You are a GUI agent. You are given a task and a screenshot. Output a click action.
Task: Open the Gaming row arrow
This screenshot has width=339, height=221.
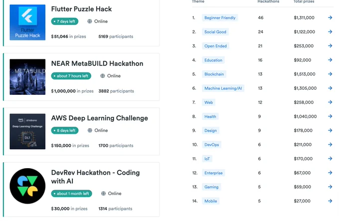[330, 187]
